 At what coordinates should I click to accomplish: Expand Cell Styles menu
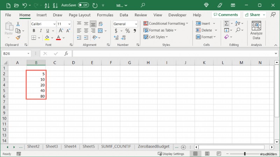(x=156, y=37)
